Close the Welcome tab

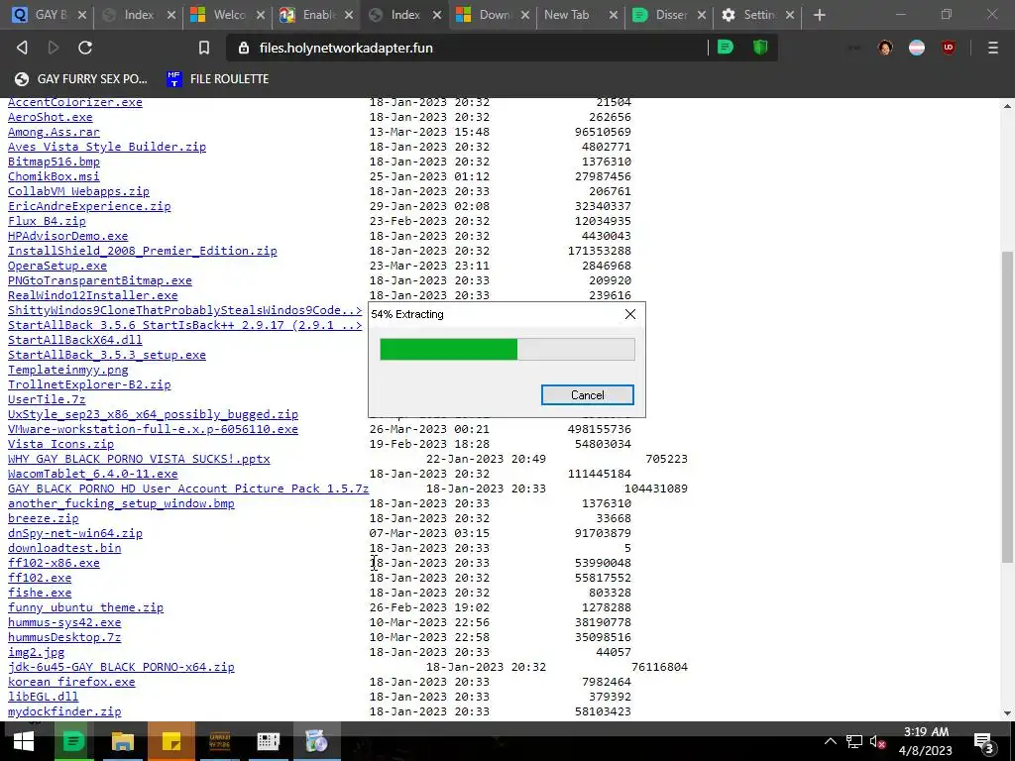coord(261,15)
